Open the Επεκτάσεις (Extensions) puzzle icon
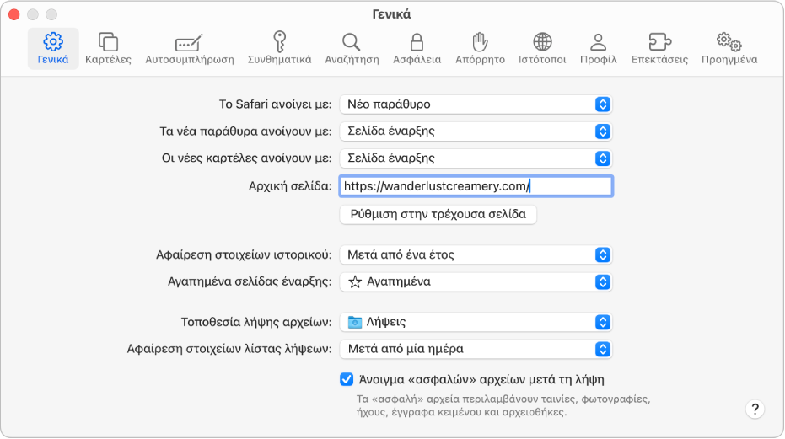Viewport: 785px width, 439px height. point(659,48)
